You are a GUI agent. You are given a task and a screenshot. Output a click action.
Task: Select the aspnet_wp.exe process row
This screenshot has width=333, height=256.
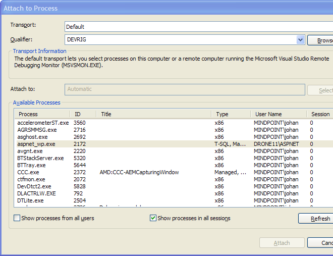pyautogui.click(x=174, y=144)
